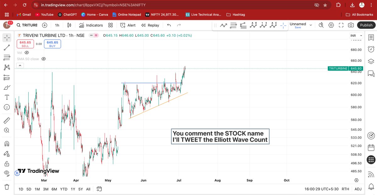Screen dimensions: 377x195
Task: Redo the last chart action
Action: [x=179, y=25]
